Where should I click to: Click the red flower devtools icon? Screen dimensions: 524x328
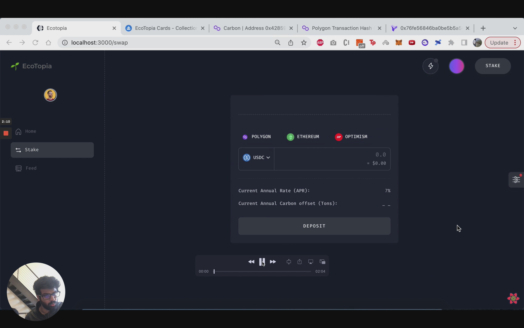click(513, 299)
